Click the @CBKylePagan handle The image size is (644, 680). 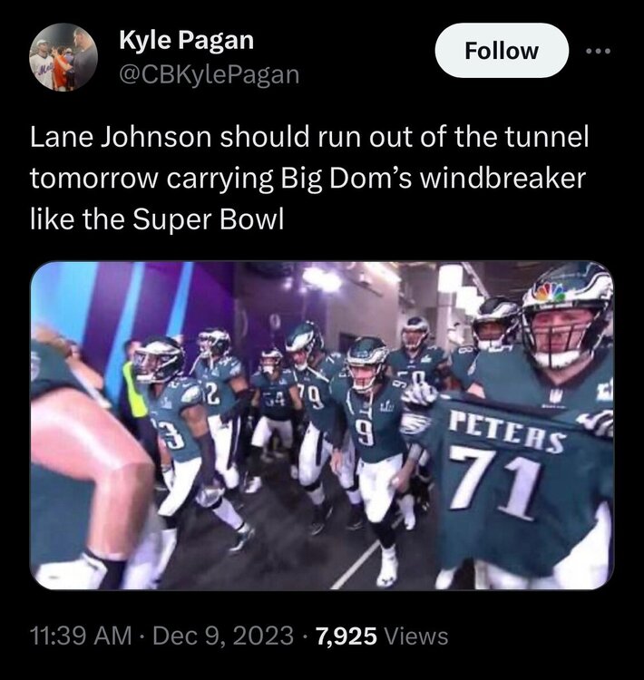point(209,74)
